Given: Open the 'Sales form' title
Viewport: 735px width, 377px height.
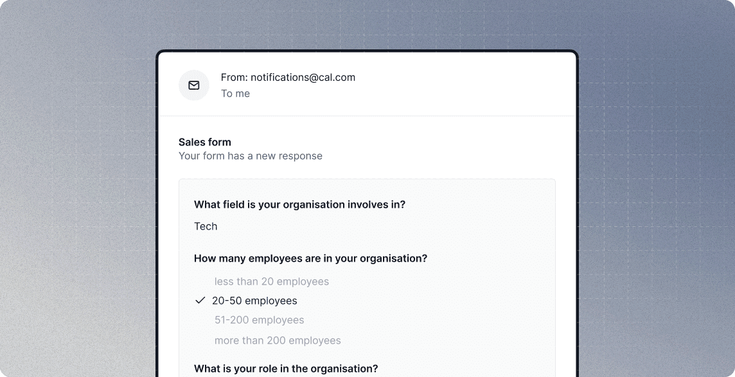Looking at the screenshot, I should point(205,142).
